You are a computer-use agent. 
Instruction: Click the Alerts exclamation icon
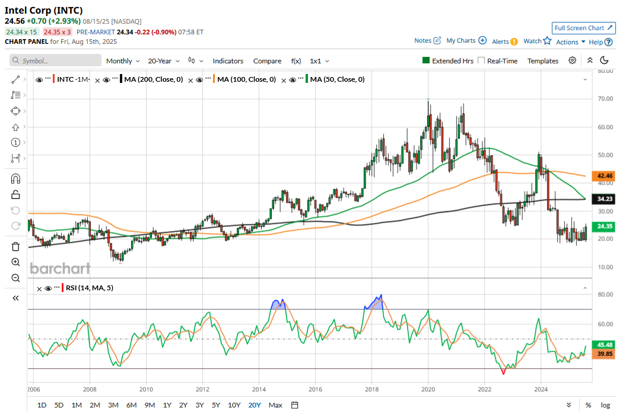[x=514, y=41]
